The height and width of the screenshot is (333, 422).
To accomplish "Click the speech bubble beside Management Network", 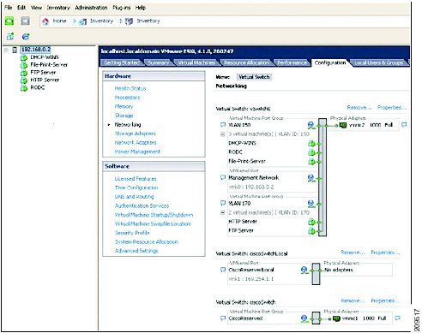I will coord(223,177).
